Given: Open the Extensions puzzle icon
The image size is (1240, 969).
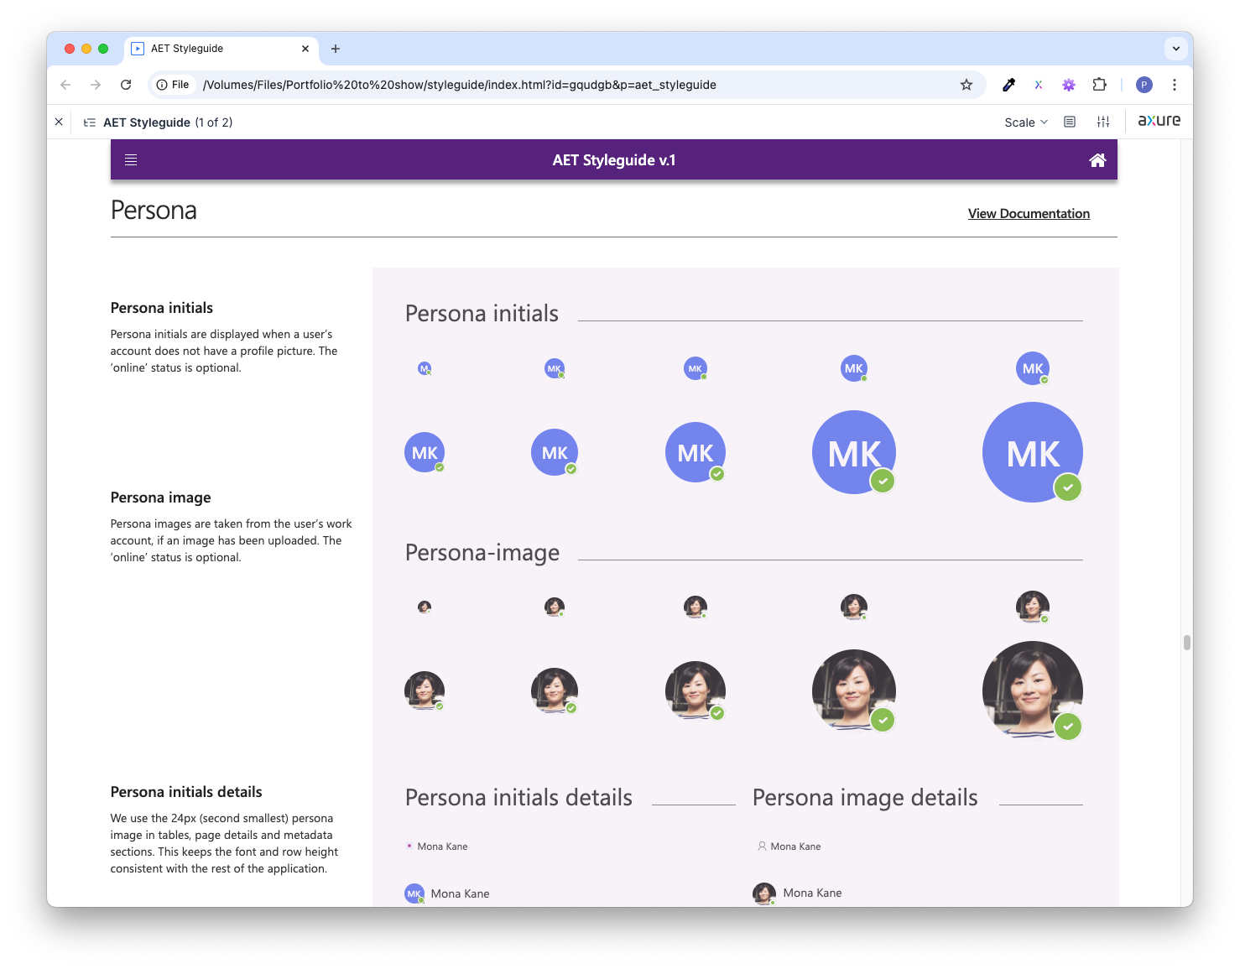Looking at the screenshot, I should (x=1099, y=85).
